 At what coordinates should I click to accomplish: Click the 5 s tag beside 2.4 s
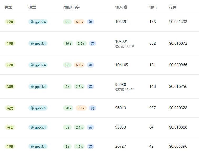(x=67, y=127)
